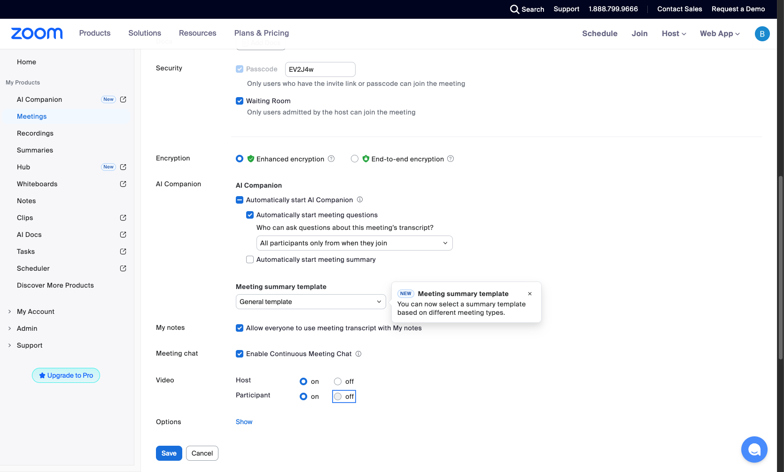784x472 pixels.
Task: Expand Admin section in sidebar
Action: pos(27,328)
